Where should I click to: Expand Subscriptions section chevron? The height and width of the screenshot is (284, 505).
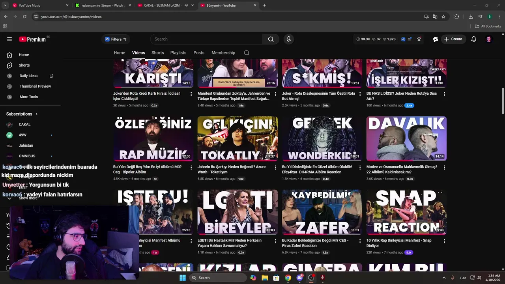coord(37,114)
